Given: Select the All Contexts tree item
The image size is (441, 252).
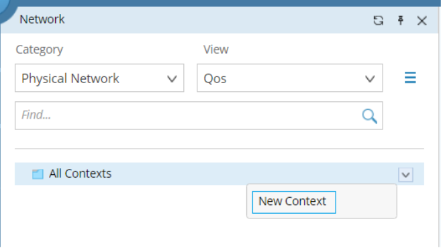Looking at the screenshot, I should click(219, 174).
